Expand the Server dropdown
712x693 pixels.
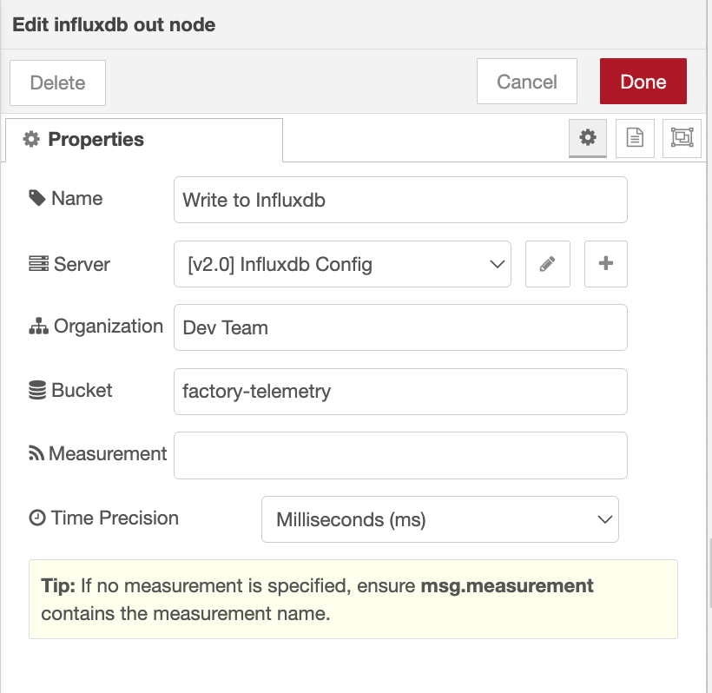pos(342,264)
